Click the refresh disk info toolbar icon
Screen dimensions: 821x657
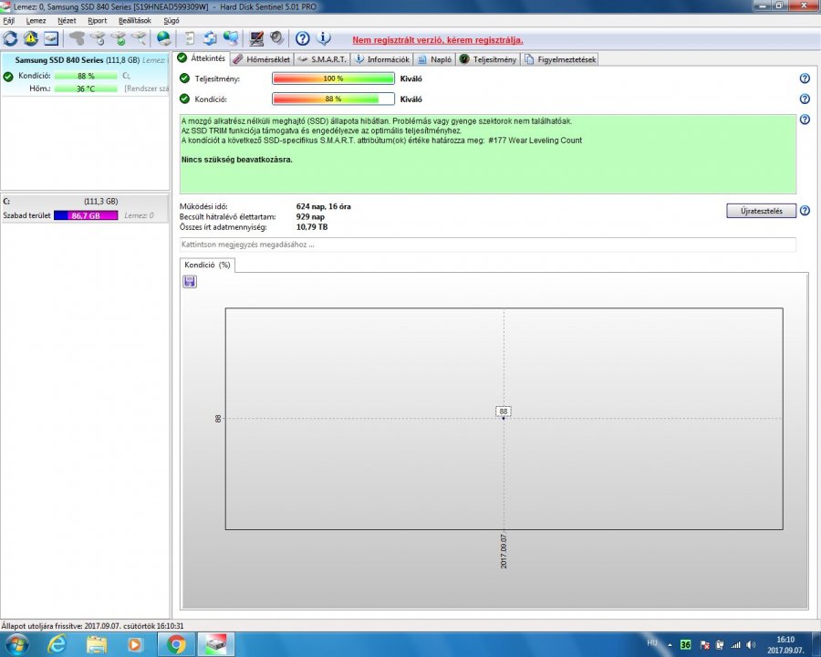[x=10, y=38]
